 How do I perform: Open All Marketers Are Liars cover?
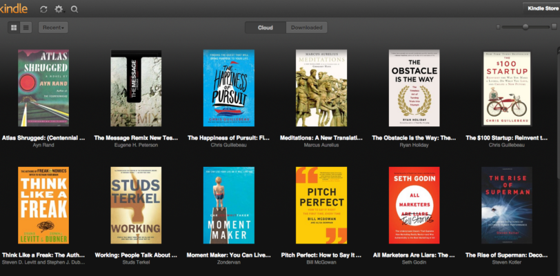click(x=414, y=205)
